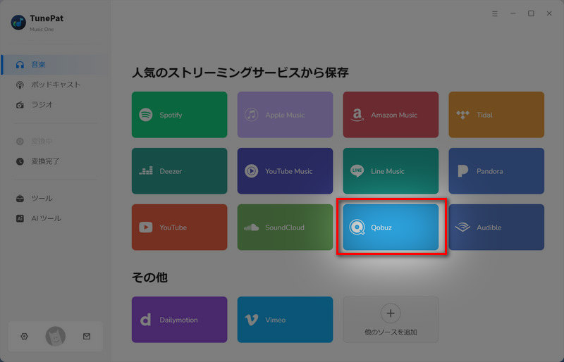Open the Spotify service tile
The image size is (564, 362).
click(x=179, y=115)
